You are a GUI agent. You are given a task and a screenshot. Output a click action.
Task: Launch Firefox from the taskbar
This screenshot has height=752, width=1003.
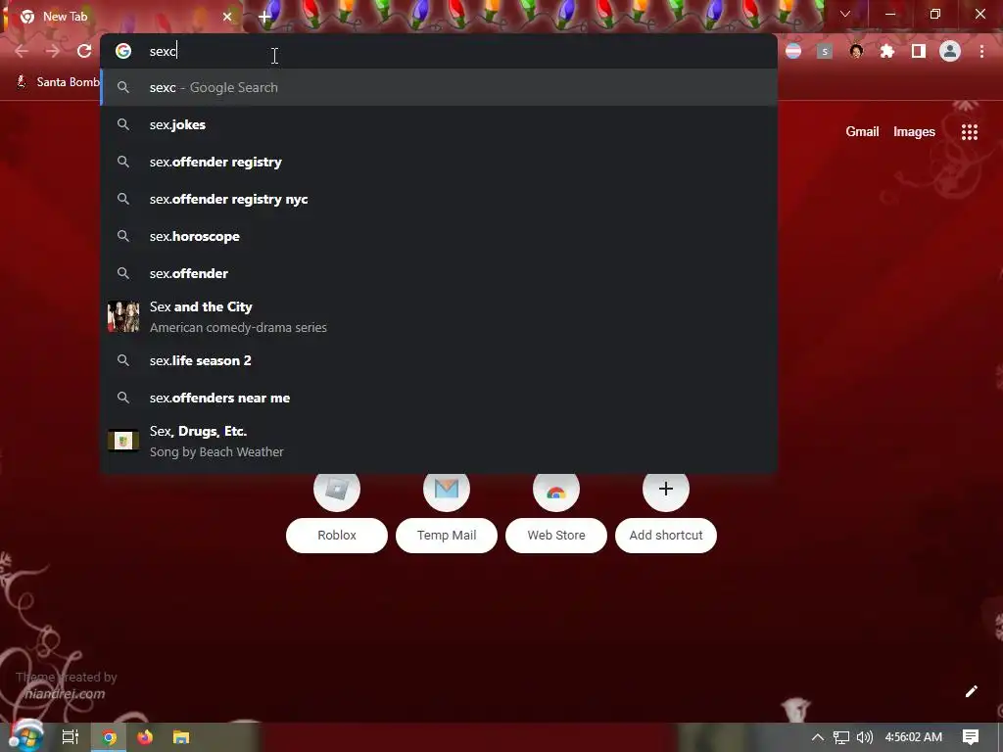point(145,737)
